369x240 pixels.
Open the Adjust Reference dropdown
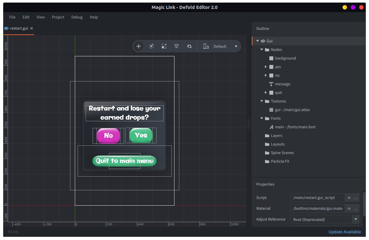point(356,219)
